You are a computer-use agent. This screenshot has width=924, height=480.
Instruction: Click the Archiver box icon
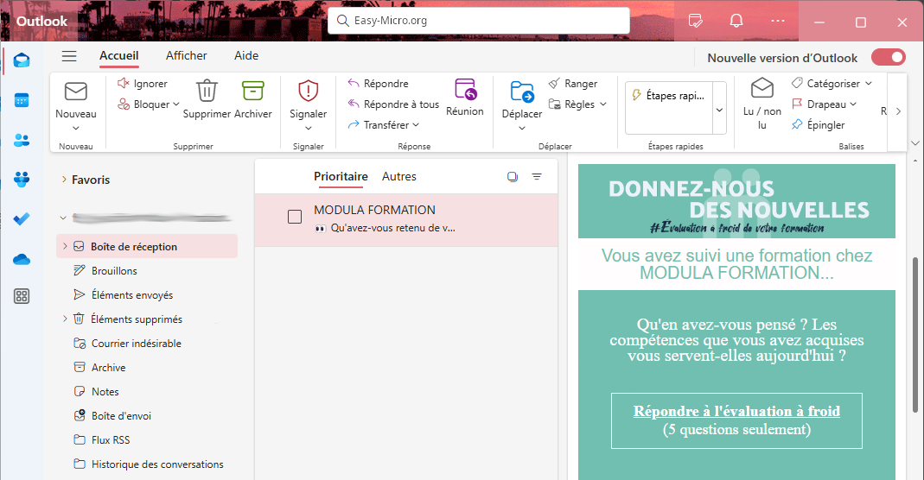[x=252, y=92]
